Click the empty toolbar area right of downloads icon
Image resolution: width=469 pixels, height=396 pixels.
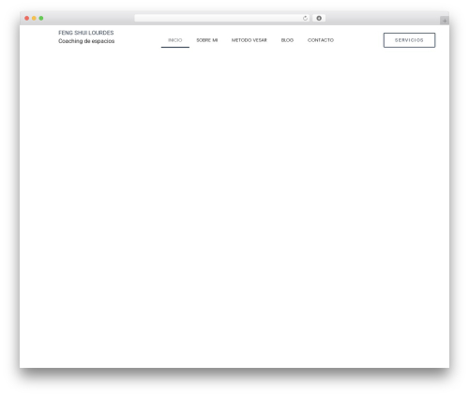pos(383,18)
